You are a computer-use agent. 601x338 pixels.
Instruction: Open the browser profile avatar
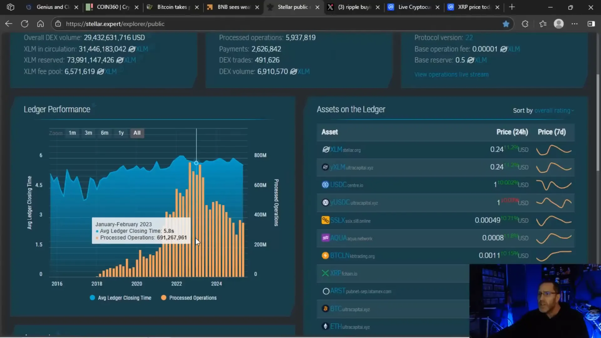pos(559,24)
